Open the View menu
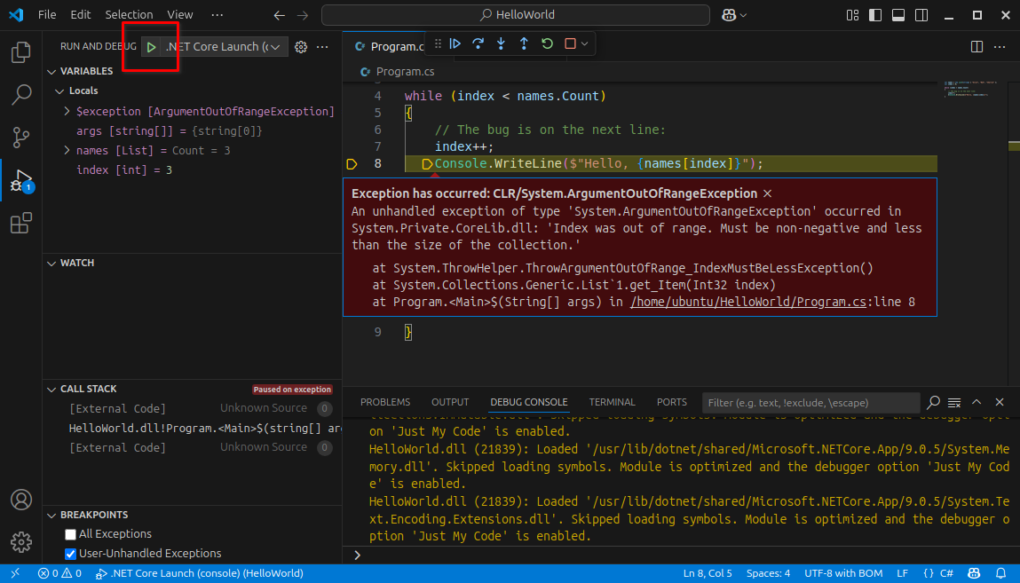Image resolution: width=1020 pixels, height=583 pixels. click(179, 14)
